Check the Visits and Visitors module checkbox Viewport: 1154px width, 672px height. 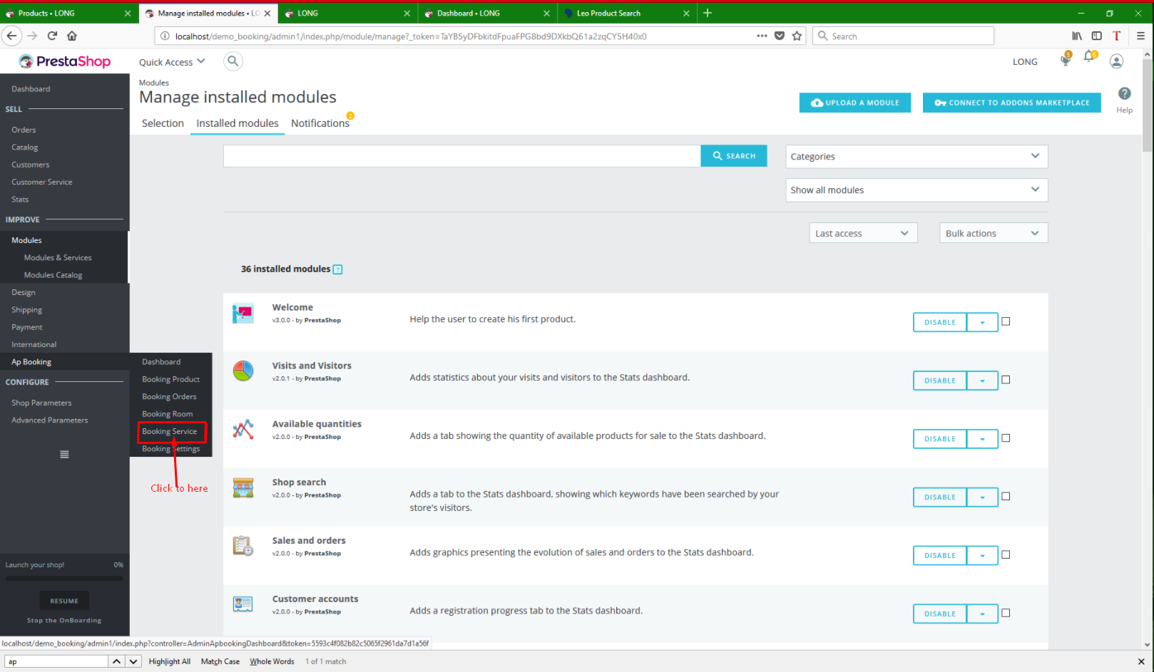(x=1006, y=380)
